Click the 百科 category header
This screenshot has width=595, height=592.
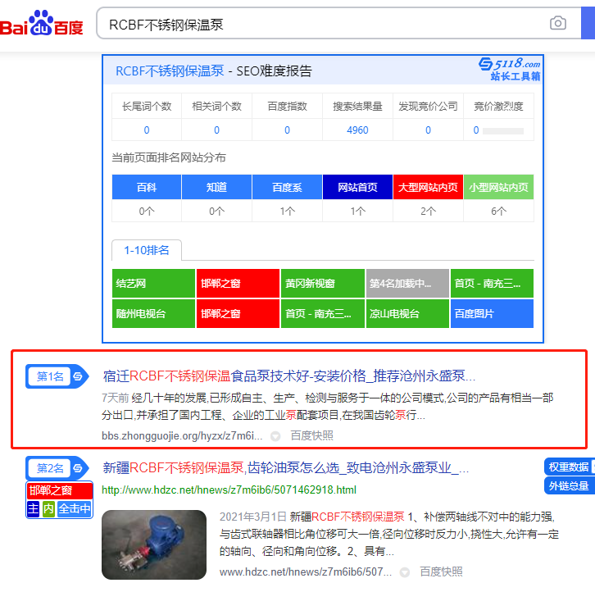coord(147,187)
